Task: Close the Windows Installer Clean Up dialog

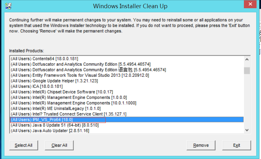Action: click(x=250, y=4)
